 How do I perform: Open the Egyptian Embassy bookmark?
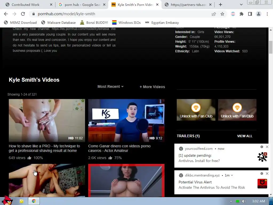click(162, 23)
